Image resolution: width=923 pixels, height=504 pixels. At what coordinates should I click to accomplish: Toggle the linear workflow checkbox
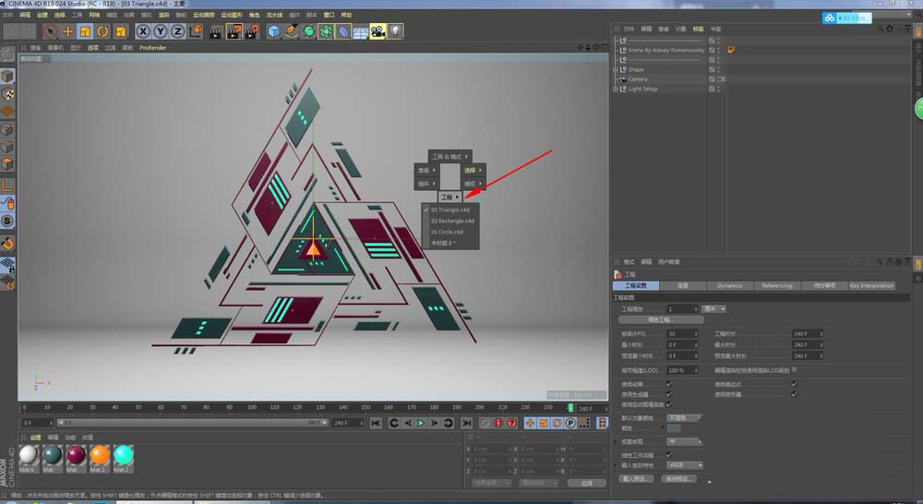[x=669, y=455]
